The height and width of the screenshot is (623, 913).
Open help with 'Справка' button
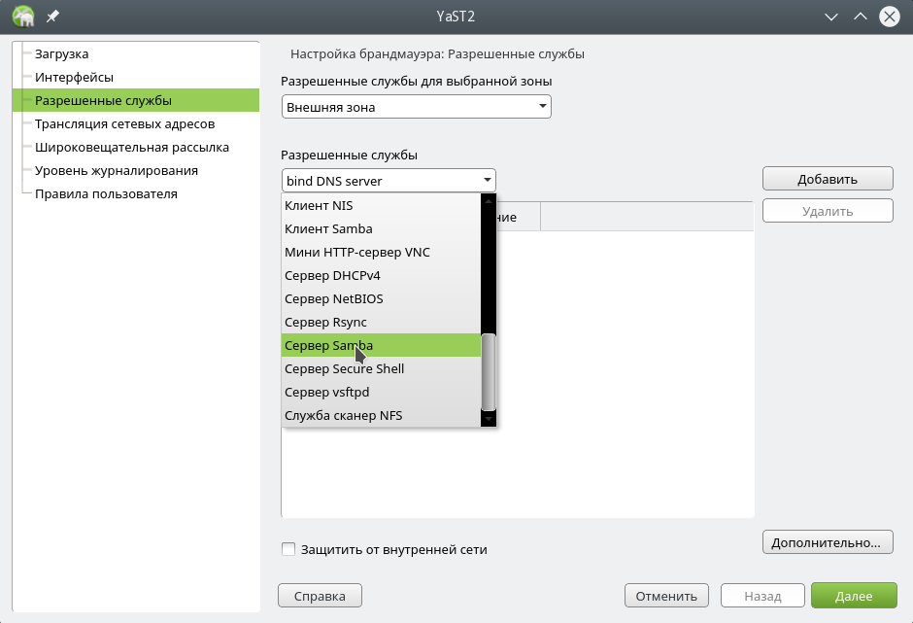click(320, 596)
